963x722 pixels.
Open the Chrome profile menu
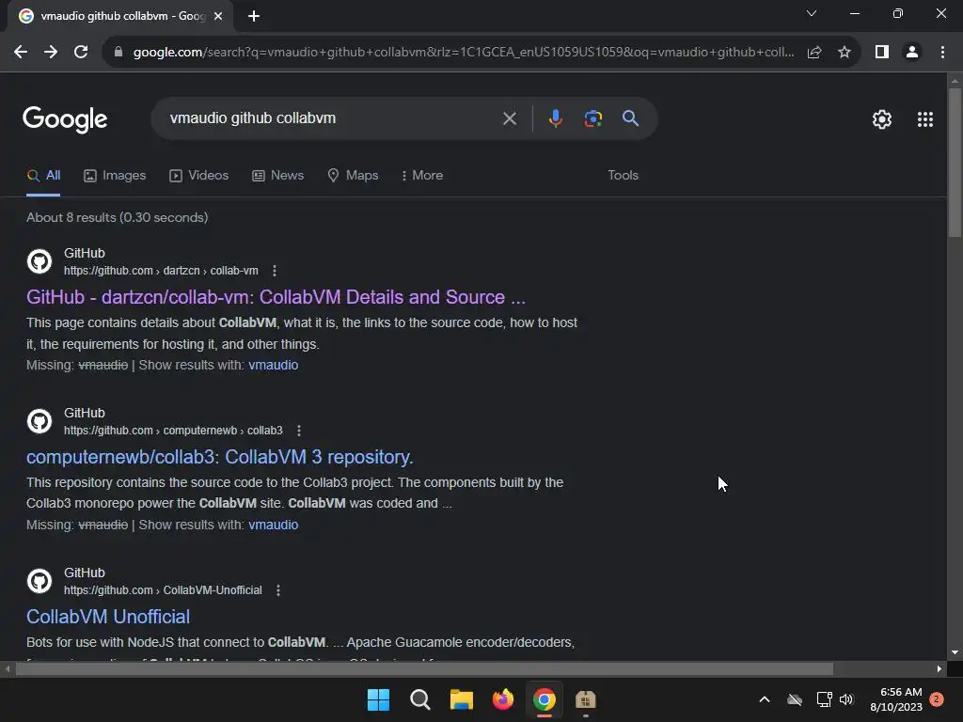(912, 53)
